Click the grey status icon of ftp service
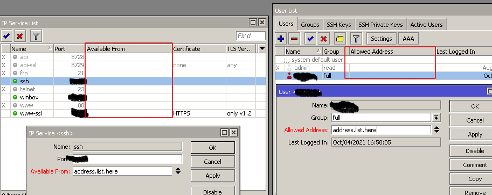 [15, 73]
